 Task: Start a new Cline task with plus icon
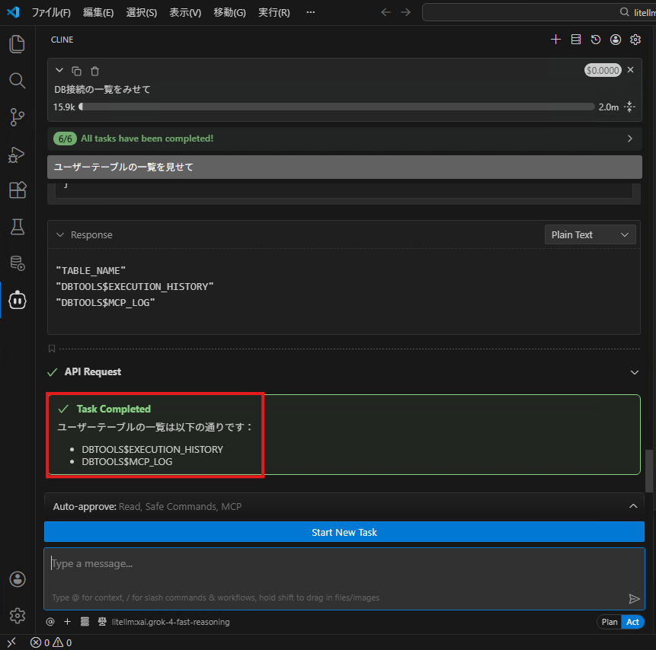(555, 40)
